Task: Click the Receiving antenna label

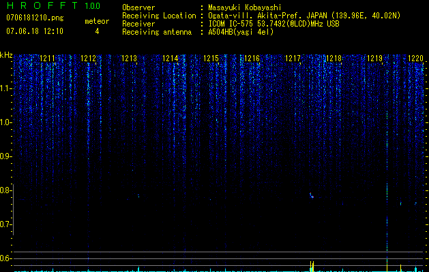Action: tap(157, 32)
